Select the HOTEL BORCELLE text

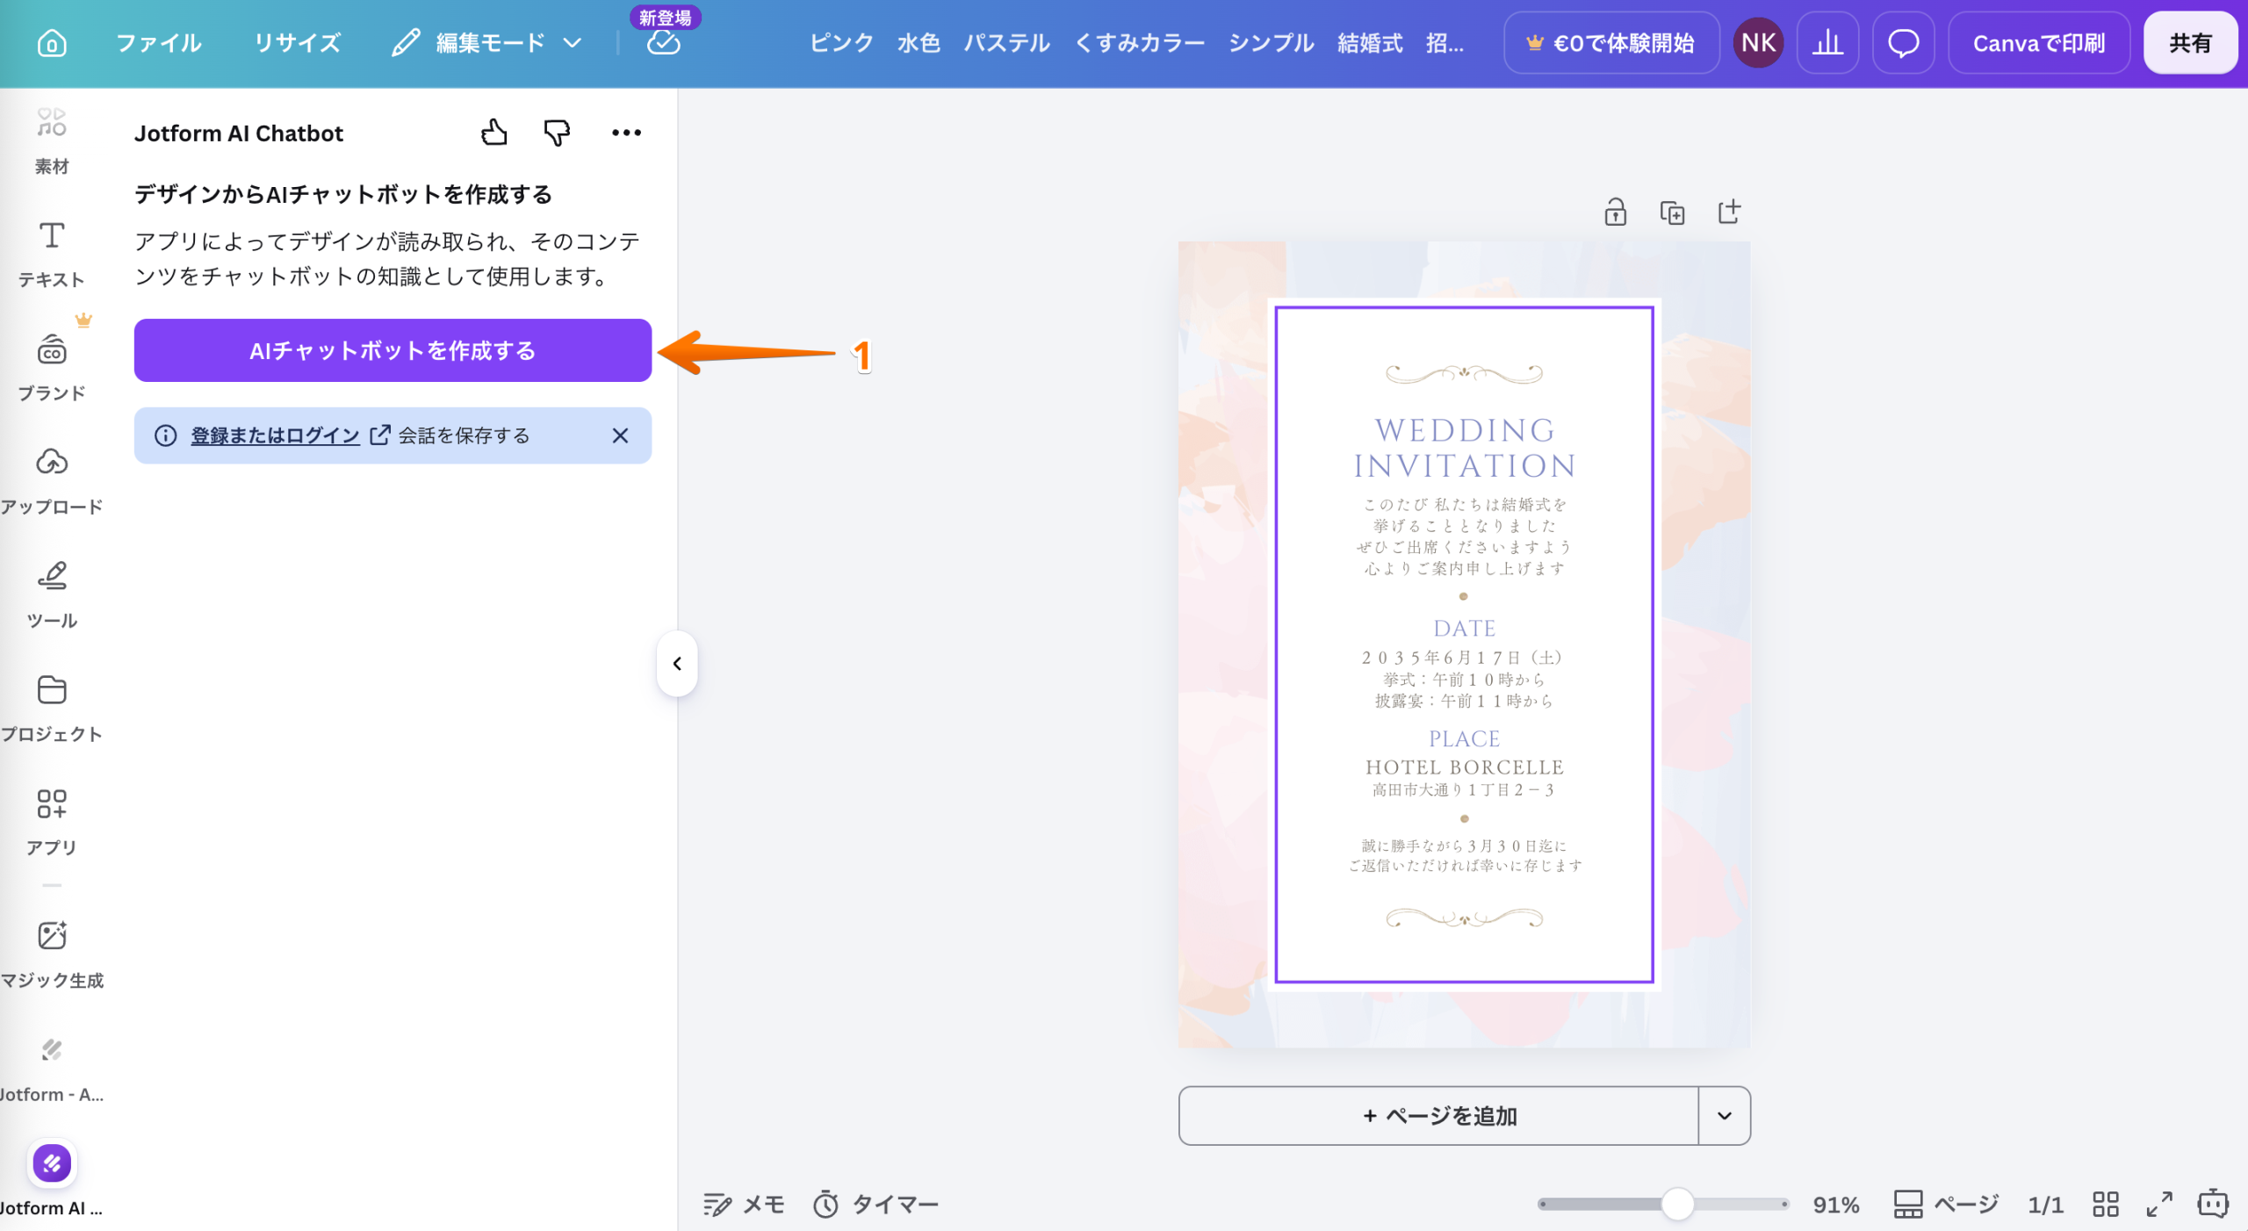pyautogui.click(x=1464, y=767)
